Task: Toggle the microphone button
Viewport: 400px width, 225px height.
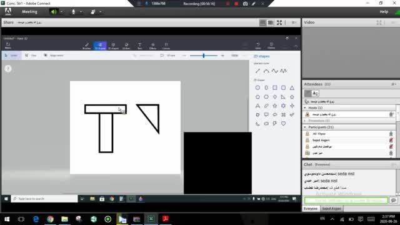Action: click(x=74, y=12)
